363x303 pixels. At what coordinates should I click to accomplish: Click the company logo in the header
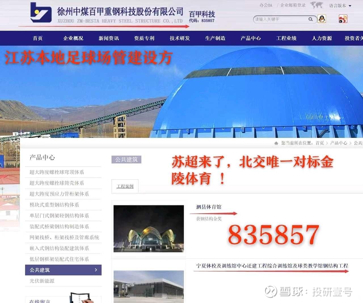coord(41,13)
